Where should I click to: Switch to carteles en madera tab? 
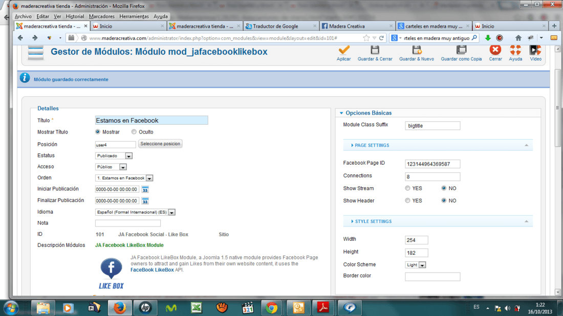pyautogui.click(x=434, y=26)
